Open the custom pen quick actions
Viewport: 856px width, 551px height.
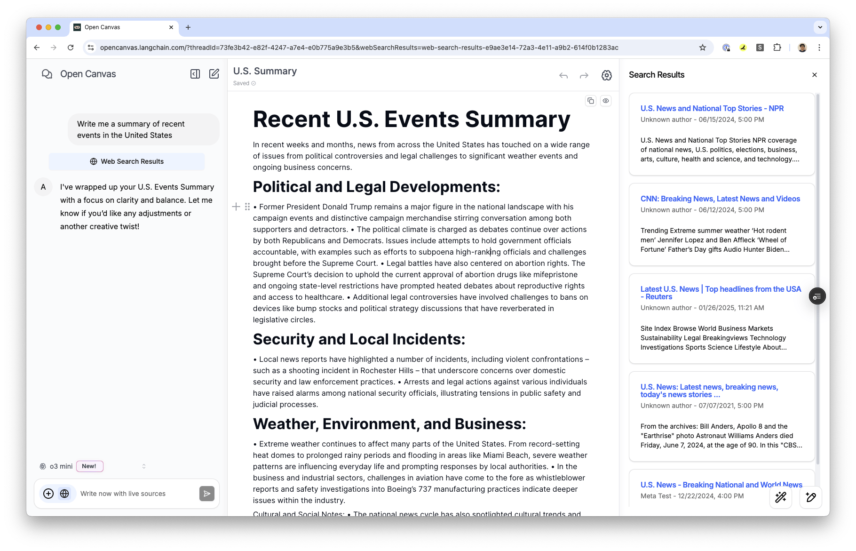click(811, 497)
